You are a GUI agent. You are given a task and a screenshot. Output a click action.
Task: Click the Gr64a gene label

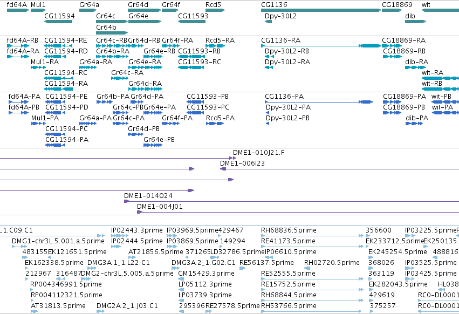90,5
